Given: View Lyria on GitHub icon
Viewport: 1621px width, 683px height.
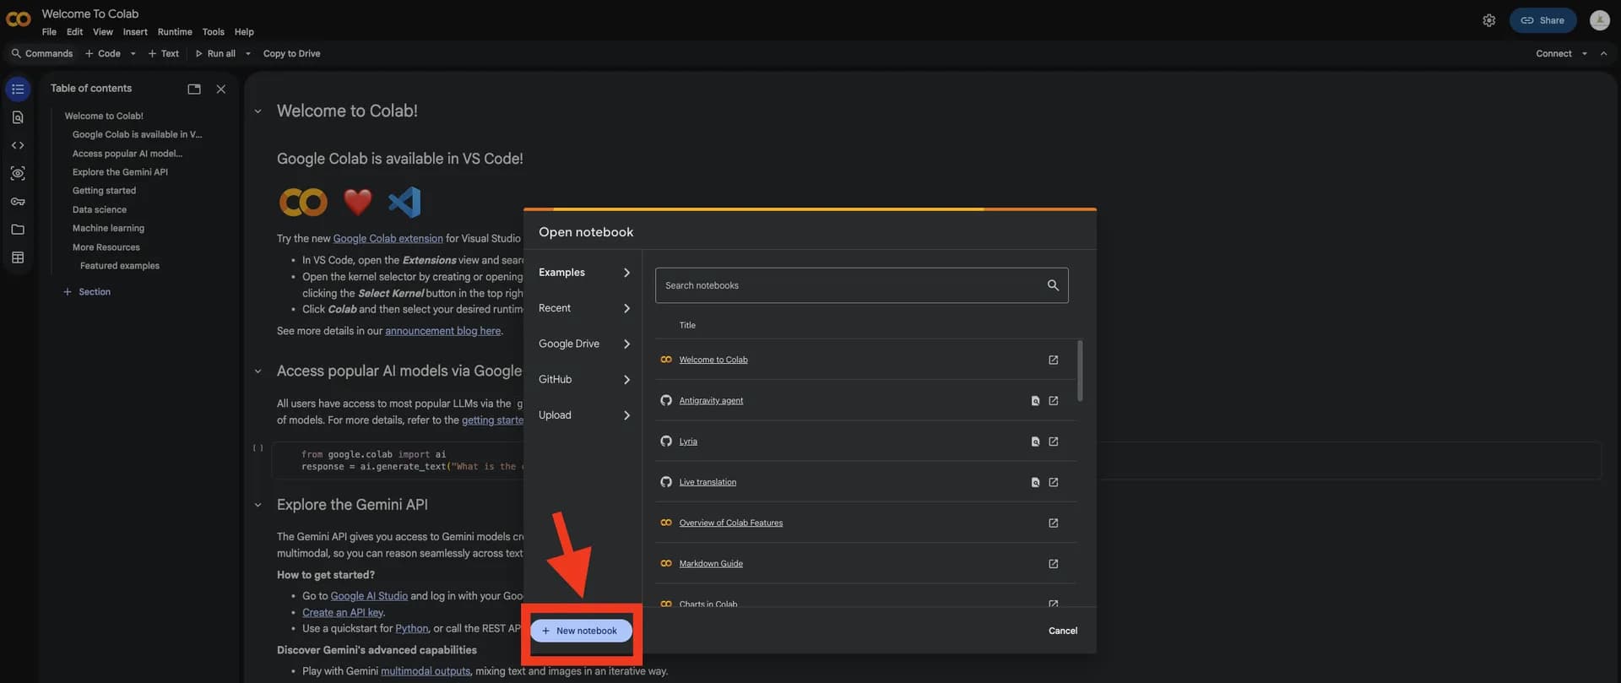Looking at the screenshot, I should click(1035, 442).
